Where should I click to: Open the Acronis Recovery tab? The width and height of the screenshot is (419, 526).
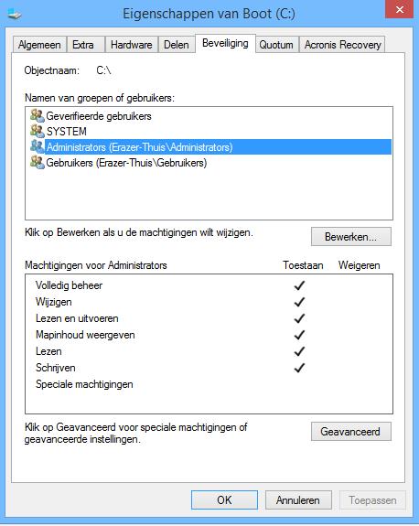[342, 45]
